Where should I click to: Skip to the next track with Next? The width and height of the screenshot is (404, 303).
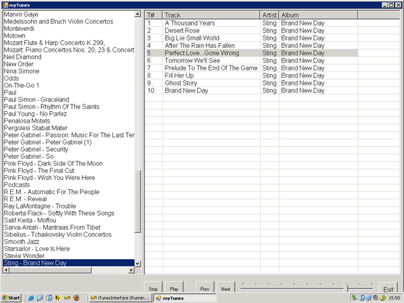(x=226, y=287)
